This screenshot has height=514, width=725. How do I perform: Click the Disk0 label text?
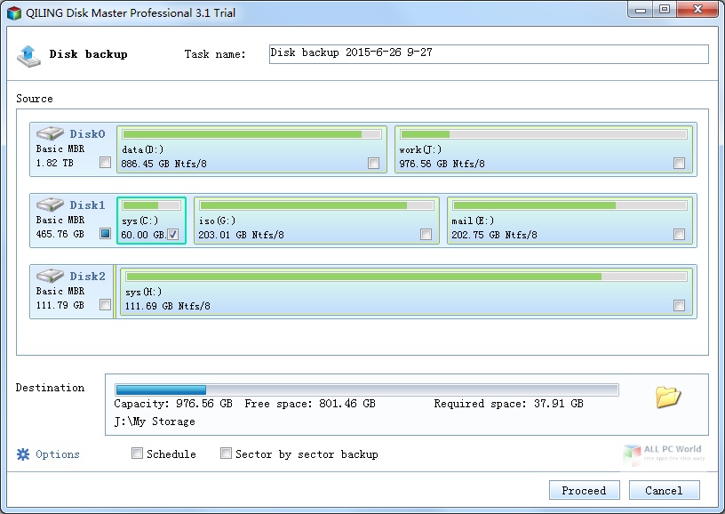coord(87,133)
